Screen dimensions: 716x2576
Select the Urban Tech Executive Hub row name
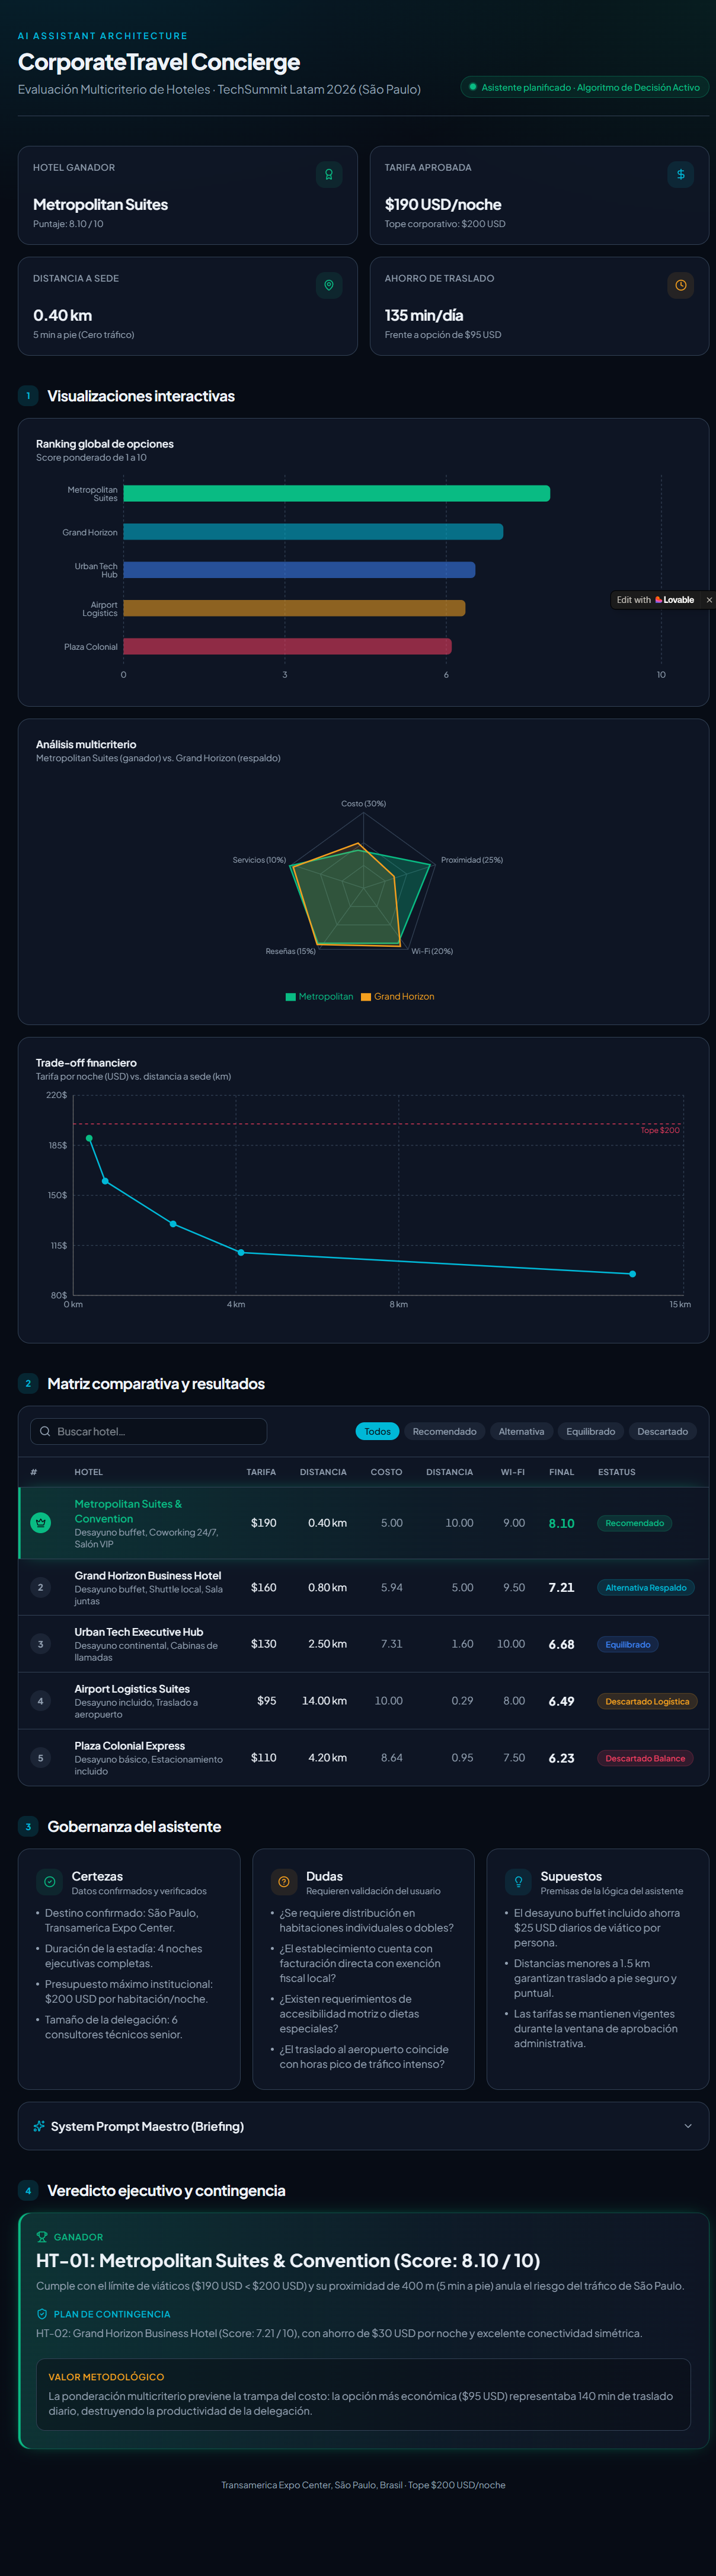point(139,1631)
